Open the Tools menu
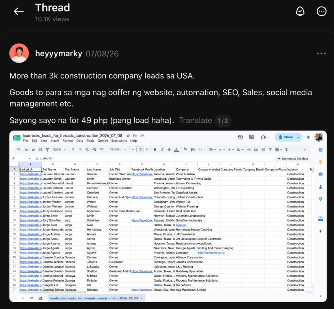This screenshot has height=309, width=334. tap(90, 141)
